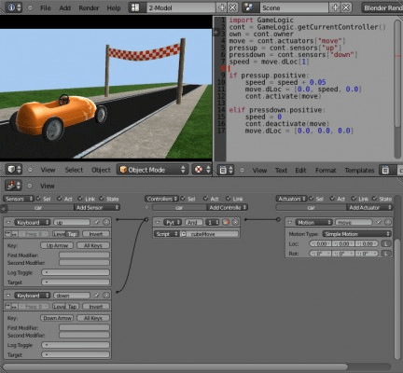Add a new screen layout with the plus beside 2-Model
Image resolution: width=403 pixels, height=373 pixels.
222,7
